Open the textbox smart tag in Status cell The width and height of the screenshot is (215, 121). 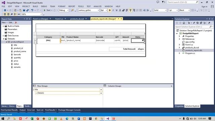coord(143,40)
